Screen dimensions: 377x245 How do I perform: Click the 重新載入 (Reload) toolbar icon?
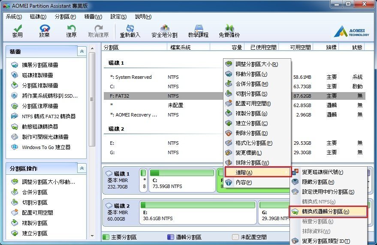[130, 31]
